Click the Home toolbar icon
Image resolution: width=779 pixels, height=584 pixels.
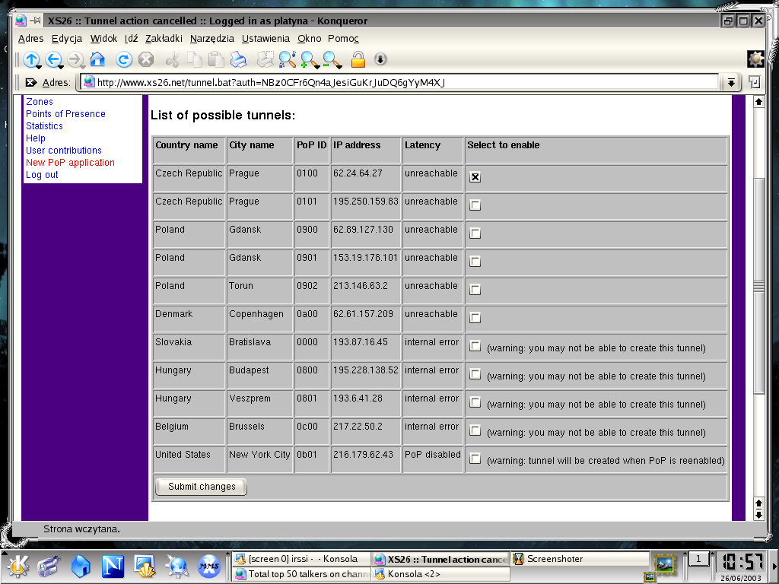coord(97,59)
